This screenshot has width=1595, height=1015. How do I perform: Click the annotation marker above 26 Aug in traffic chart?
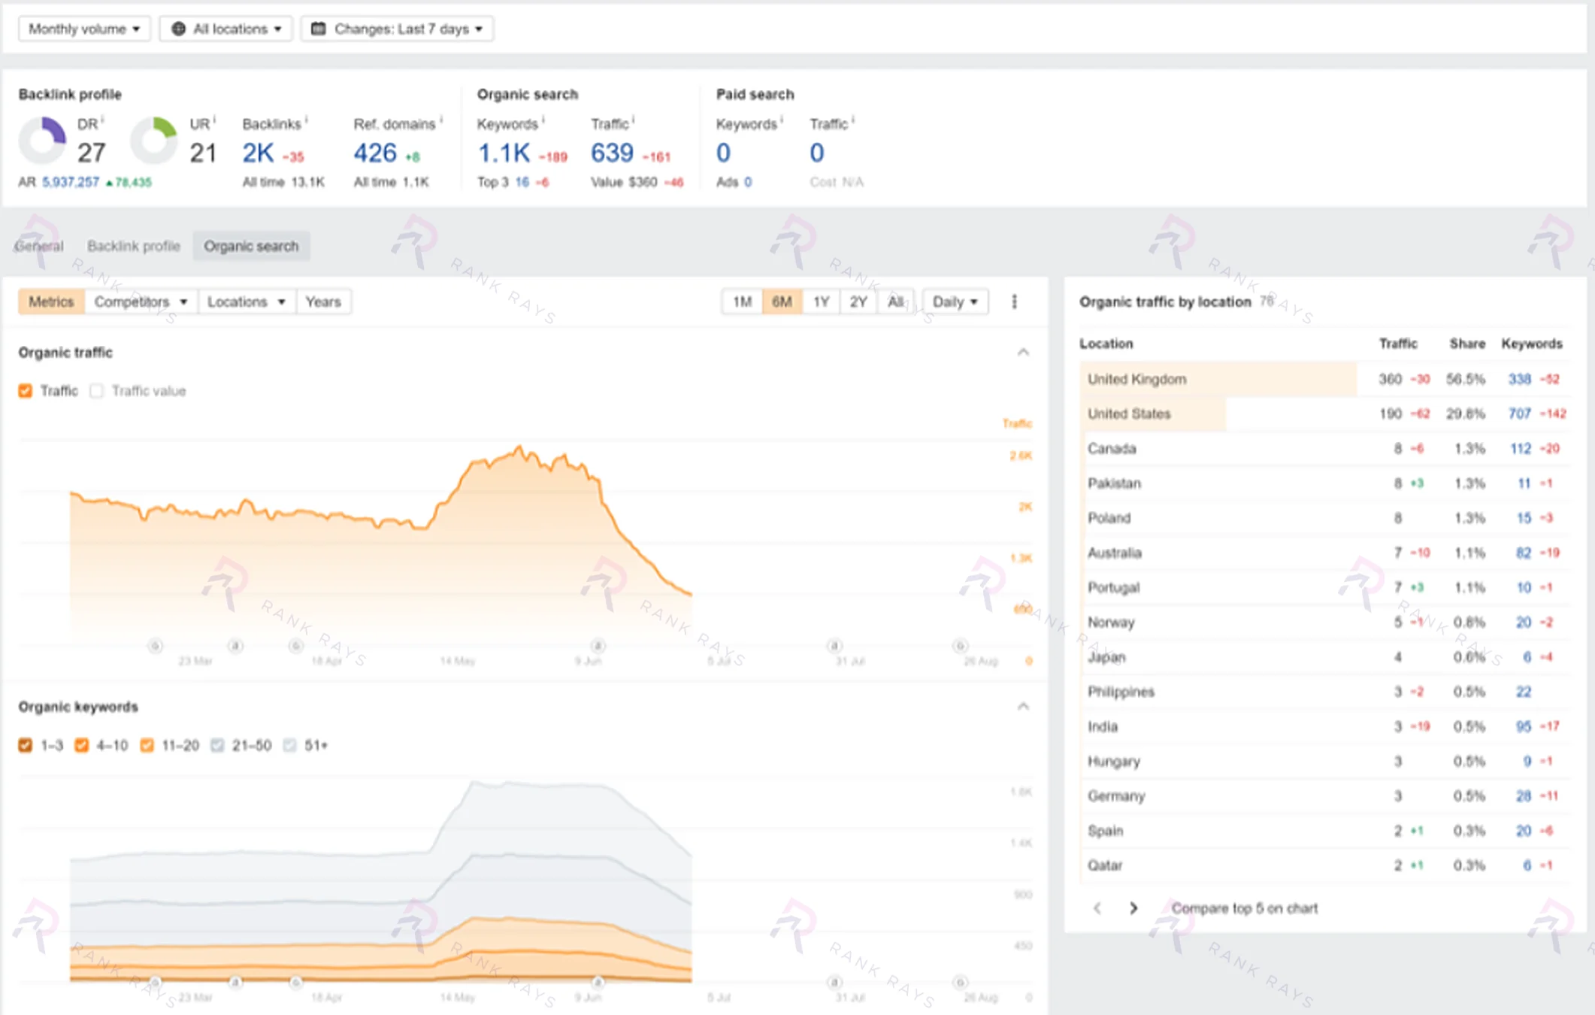click(960, 645)
